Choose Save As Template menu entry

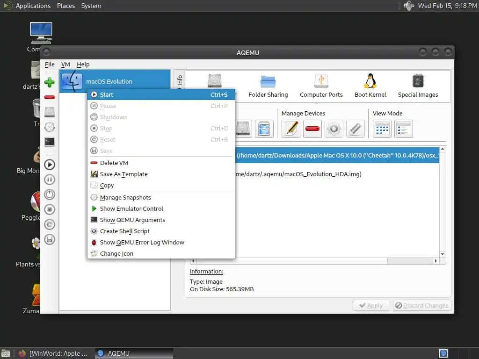coord(161,174)
